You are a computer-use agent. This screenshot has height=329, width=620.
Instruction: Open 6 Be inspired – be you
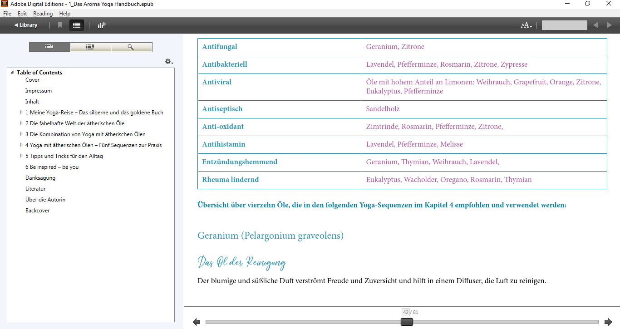click(x=52, y=167)
